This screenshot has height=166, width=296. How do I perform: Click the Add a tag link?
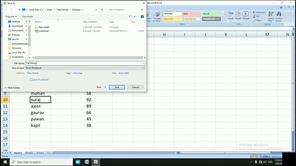point(77,73)
